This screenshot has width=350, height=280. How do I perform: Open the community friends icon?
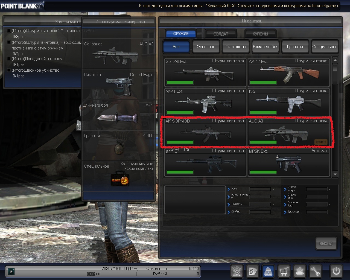click(x=300, y=271)
